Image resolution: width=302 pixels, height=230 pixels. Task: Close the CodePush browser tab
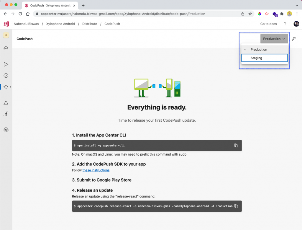tap(74, 6)
